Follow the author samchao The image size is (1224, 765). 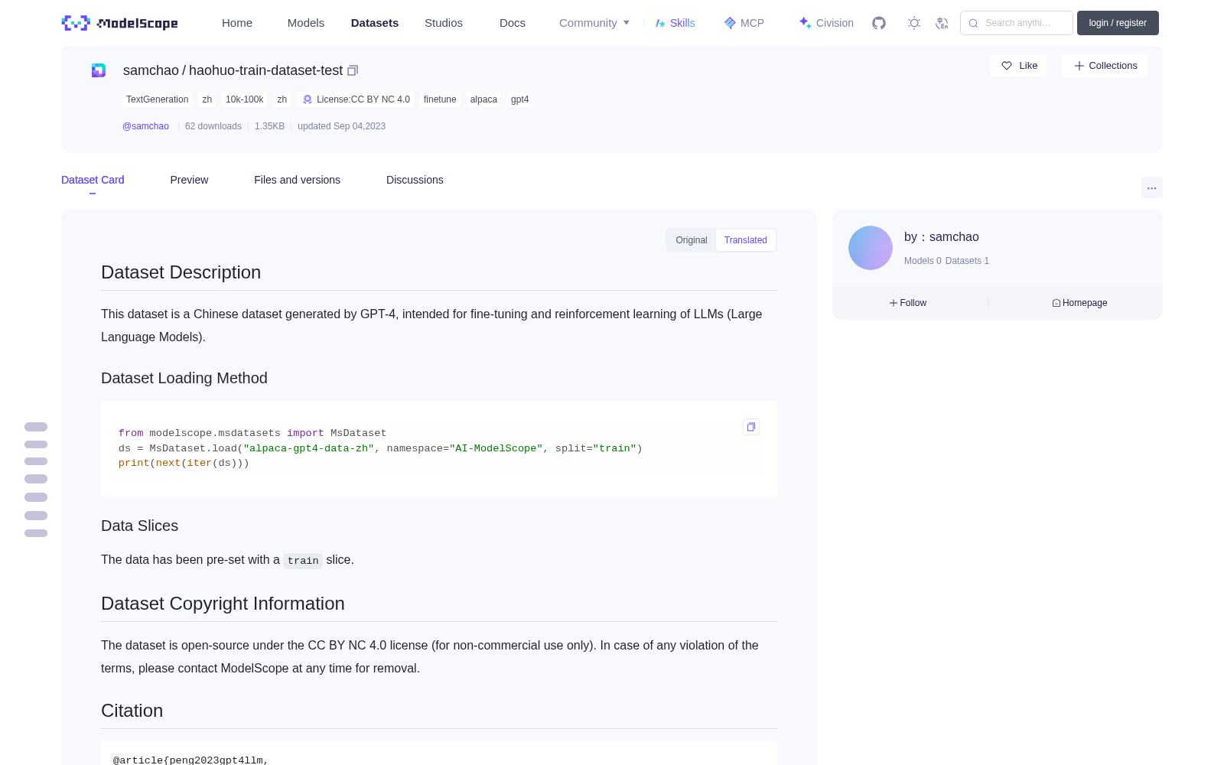pyautogui.click(x=908, y=303)
